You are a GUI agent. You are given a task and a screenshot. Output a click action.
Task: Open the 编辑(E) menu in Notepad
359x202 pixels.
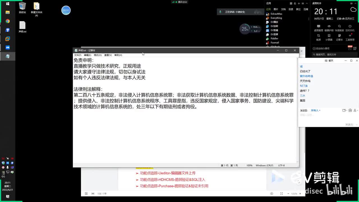[x=88, y=55]
